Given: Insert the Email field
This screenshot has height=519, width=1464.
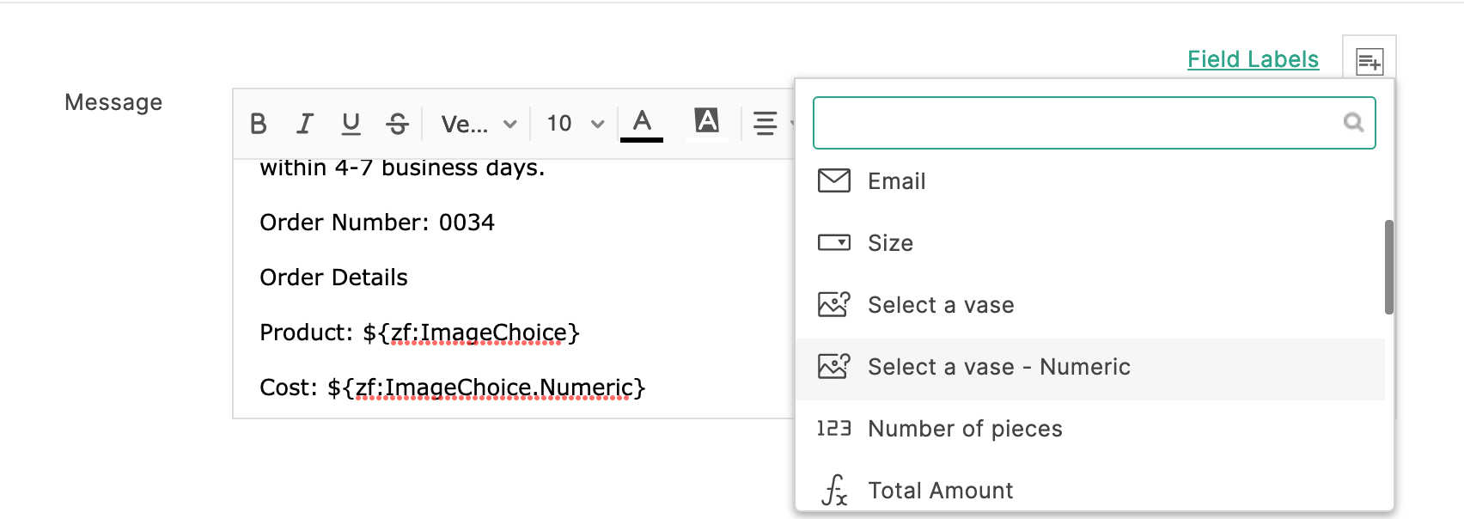Looking at the screenshot, I should tap(896, 181).
